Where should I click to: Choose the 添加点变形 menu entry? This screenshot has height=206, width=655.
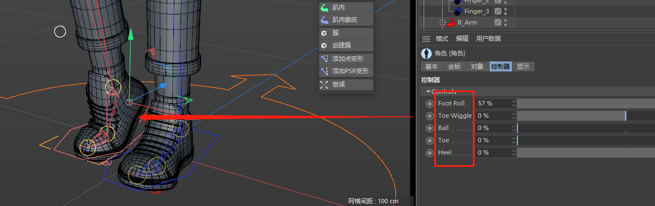tap(346, 59)
